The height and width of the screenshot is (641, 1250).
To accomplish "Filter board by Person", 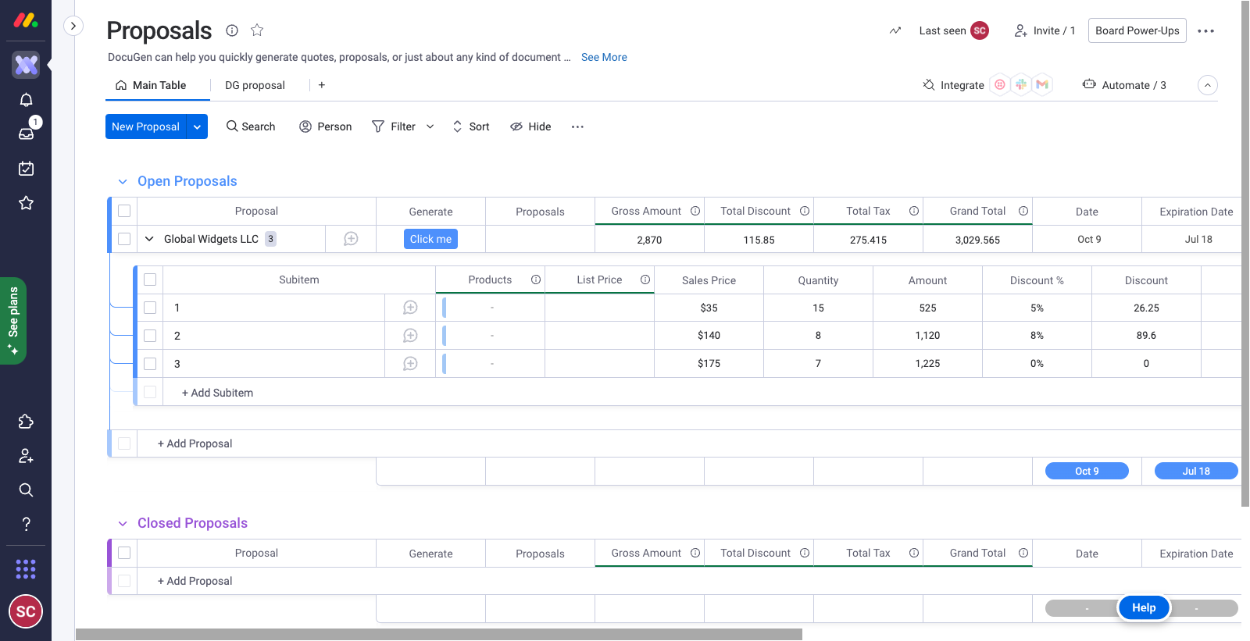I will click(326, 126).
